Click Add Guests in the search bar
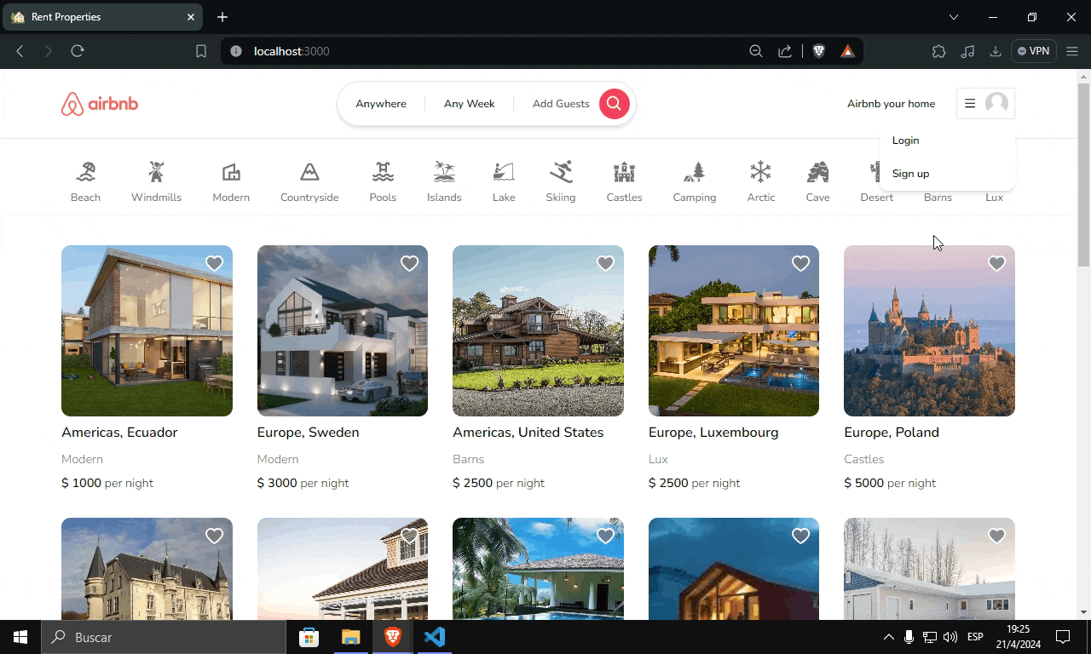1091x654 pixels. [561, 104]
